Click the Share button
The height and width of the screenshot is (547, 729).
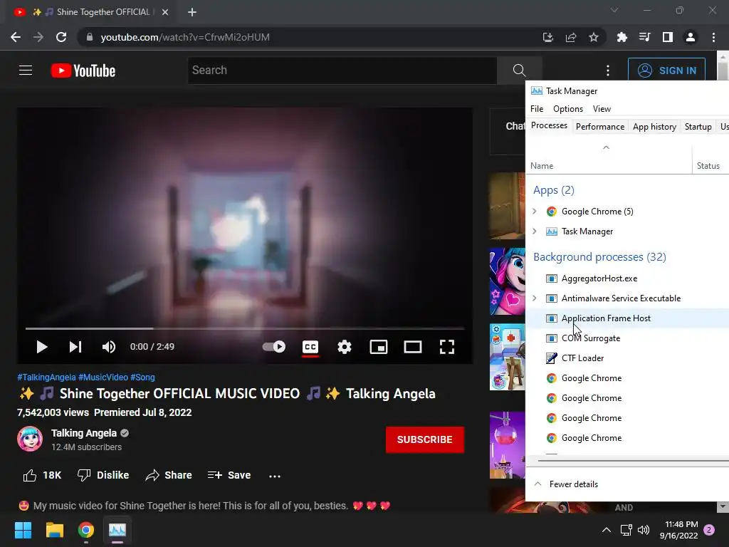(169, 475)
